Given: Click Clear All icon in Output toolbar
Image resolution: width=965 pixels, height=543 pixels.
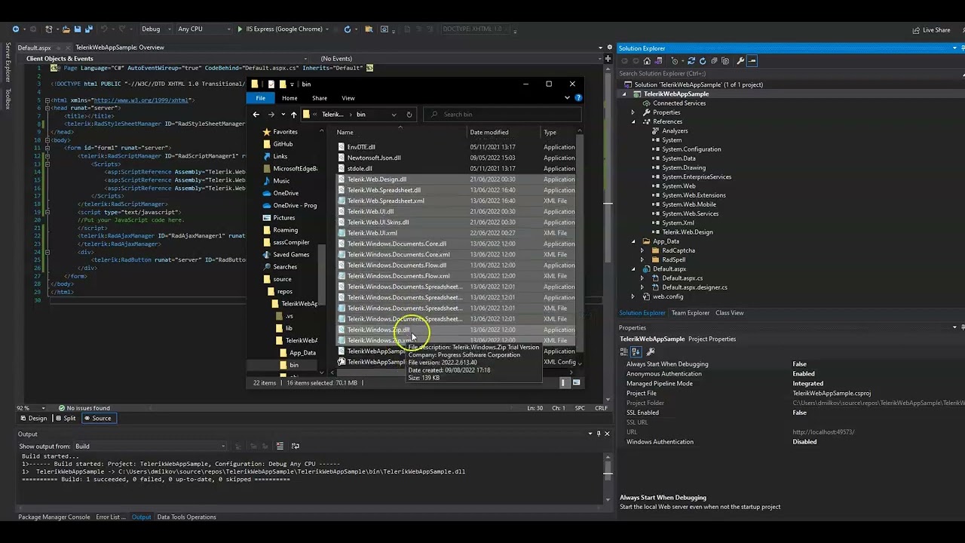Looking at the screenshot, I should (280, 446).
